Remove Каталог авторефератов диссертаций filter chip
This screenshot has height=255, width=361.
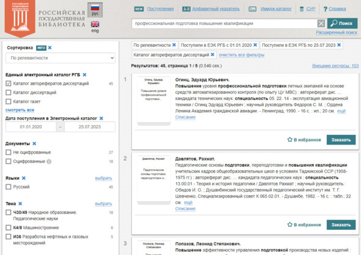pos(213,55)
